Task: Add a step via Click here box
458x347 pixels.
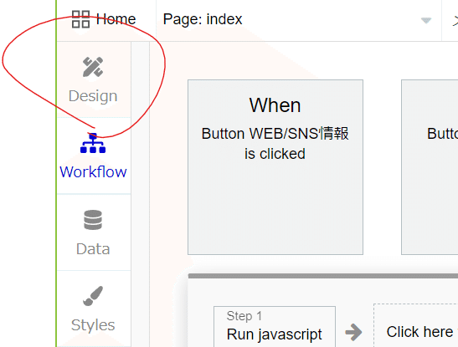Action: [415, 325]
